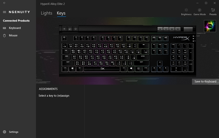Click the keyboard's brightness button icon

click(64, 29)
